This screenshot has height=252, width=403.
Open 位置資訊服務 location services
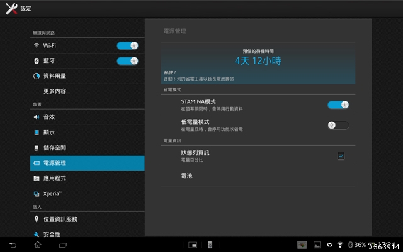point(88,219)
